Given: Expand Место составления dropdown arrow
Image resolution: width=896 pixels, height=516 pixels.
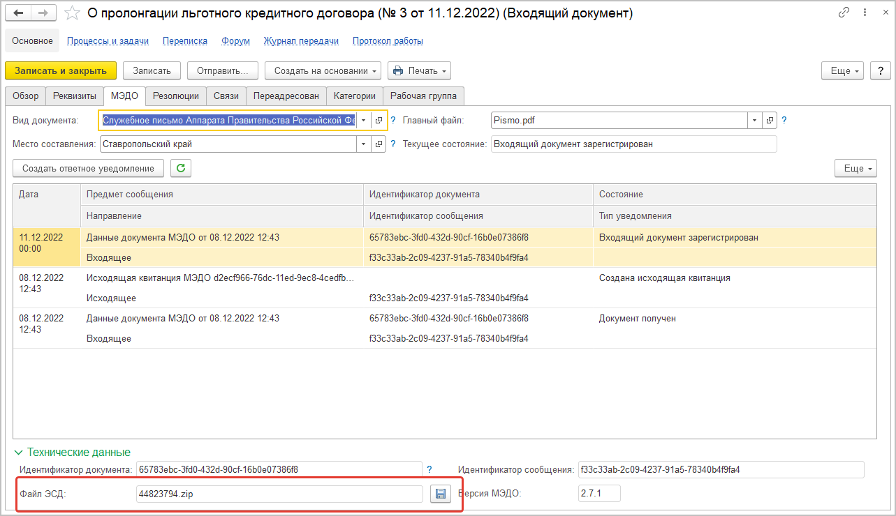Looking at the screenshot, I should (363, 144).
